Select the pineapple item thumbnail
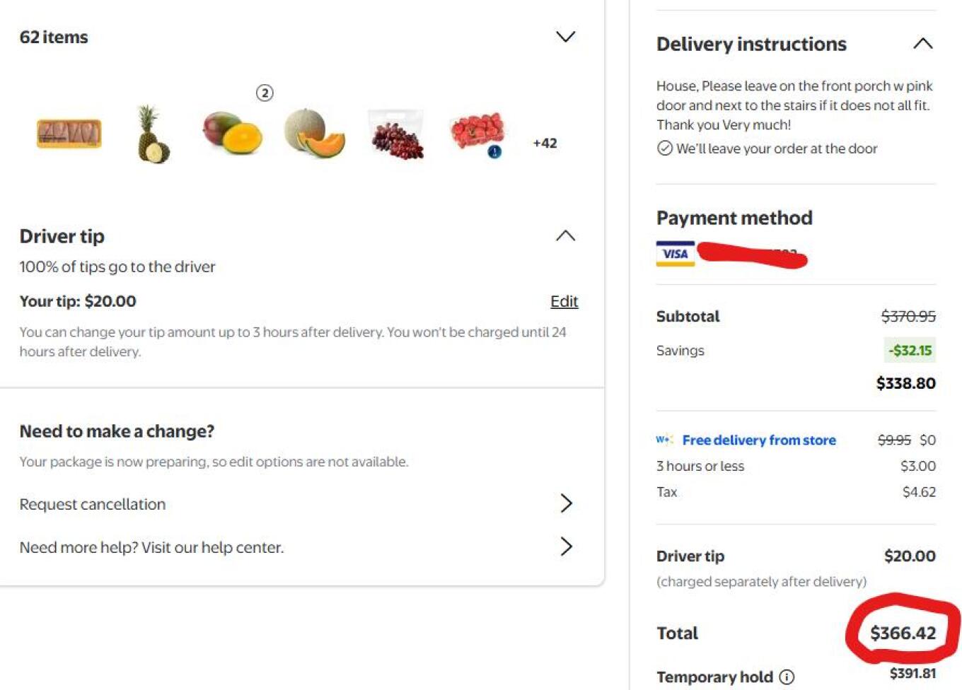The height and width of the screenshot is (690, 962). 152,134
